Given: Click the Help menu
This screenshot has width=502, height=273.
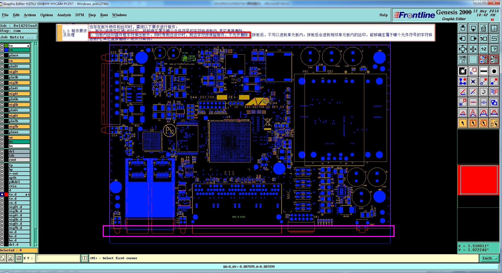Looking at the screenshot, I should tap(384, 15).
